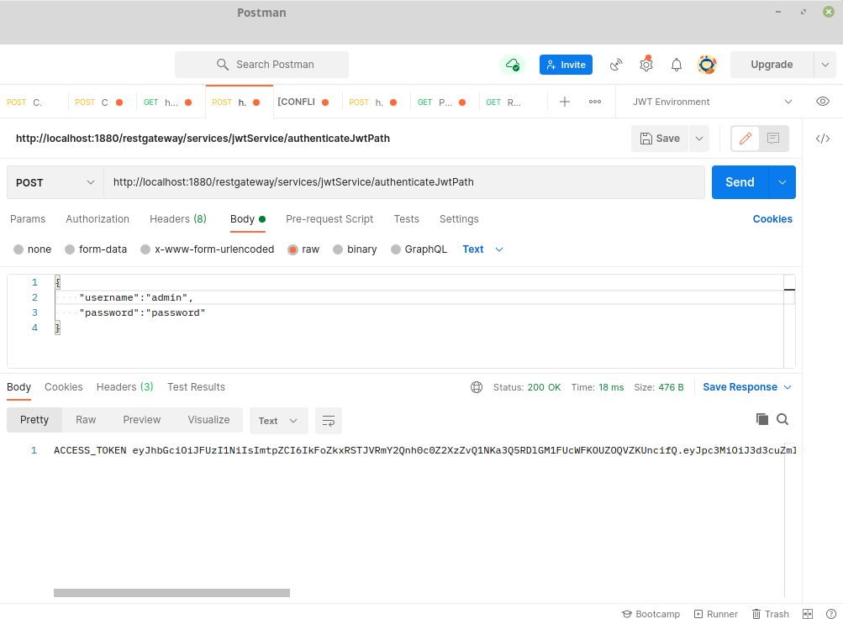Switch response view to Preview
The height and width of the screenshot is (619, 843).
coord(142,420)
